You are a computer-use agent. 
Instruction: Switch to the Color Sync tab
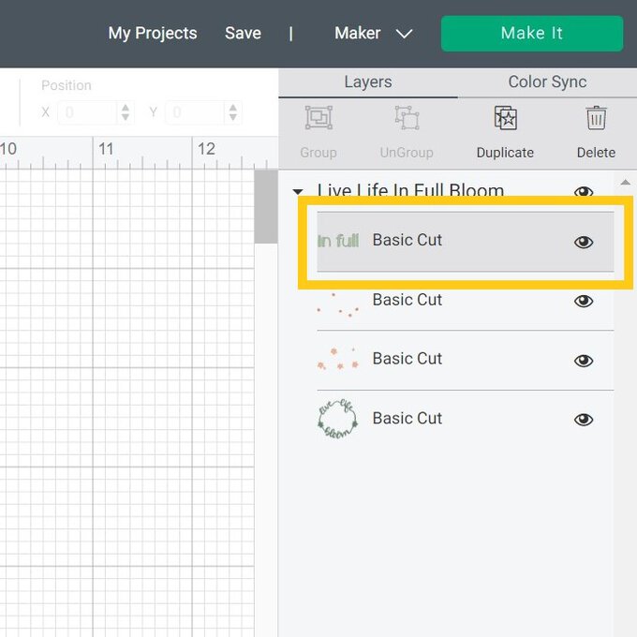pyautogui.click(x=547, y=82)
